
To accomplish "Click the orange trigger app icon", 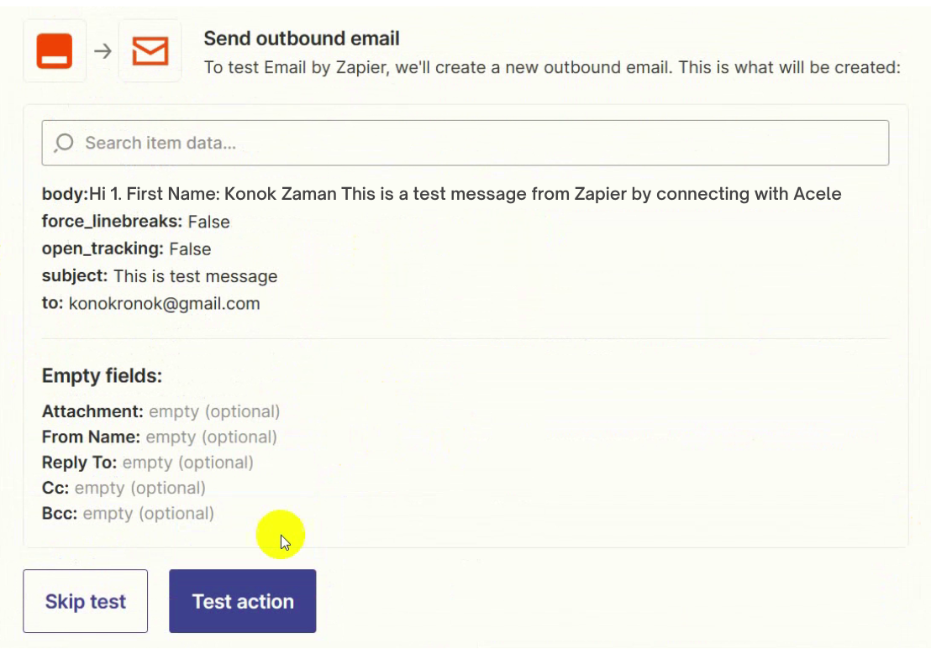I will pos(55,51).
